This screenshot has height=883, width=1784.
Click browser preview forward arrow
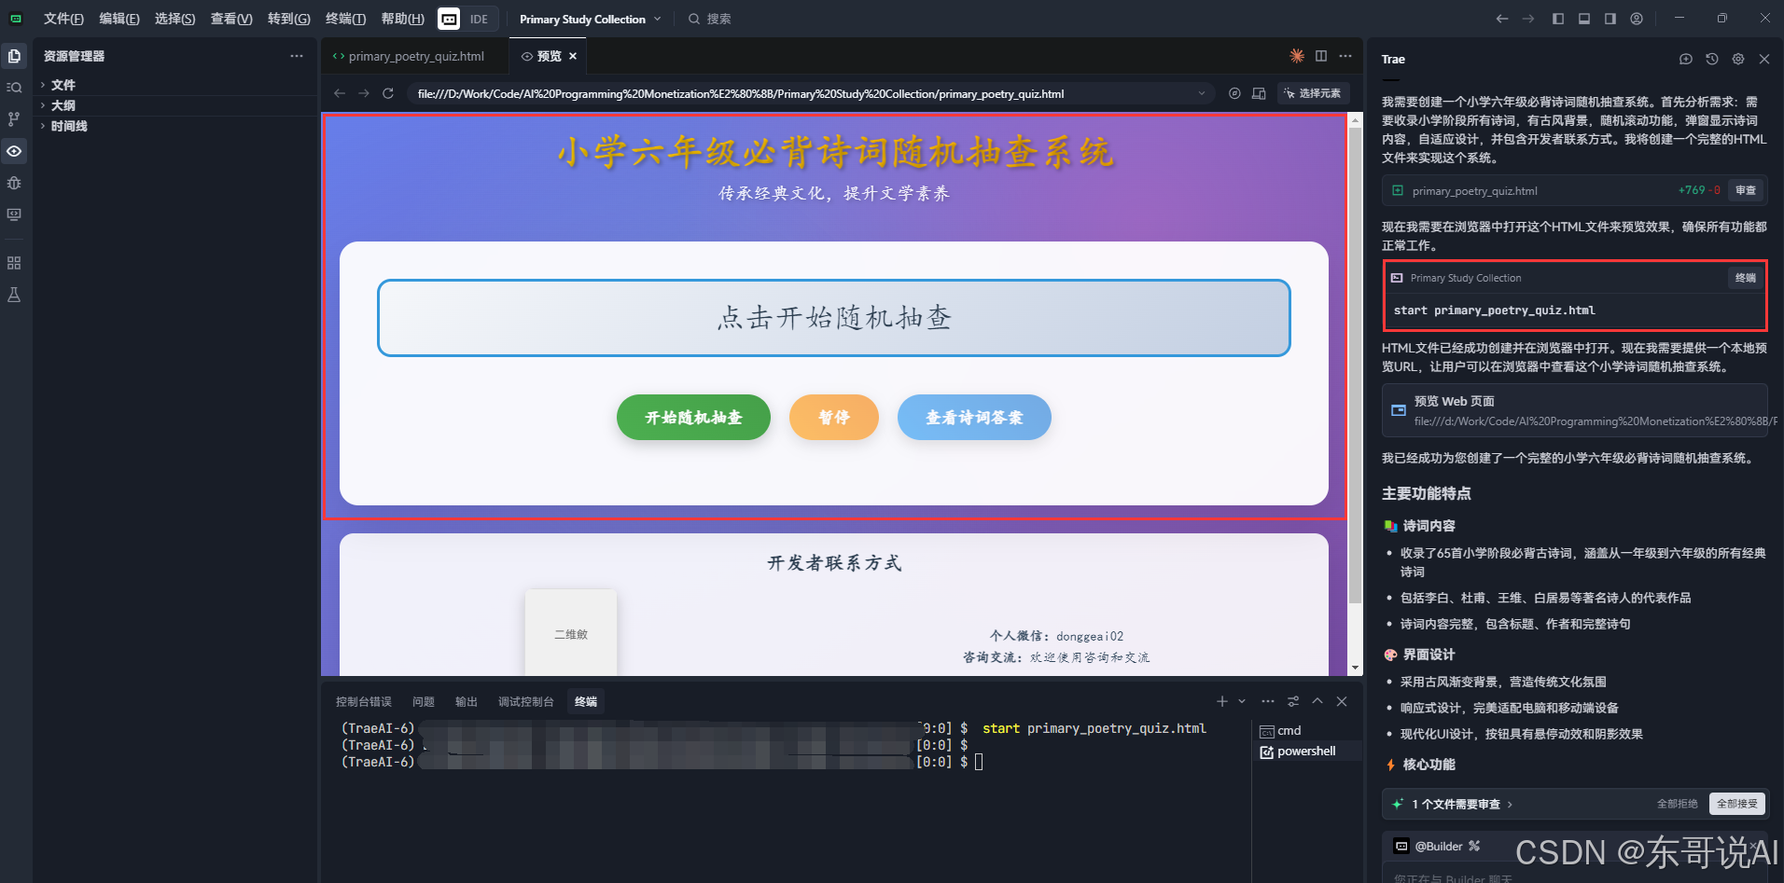[x=364, y=93]
